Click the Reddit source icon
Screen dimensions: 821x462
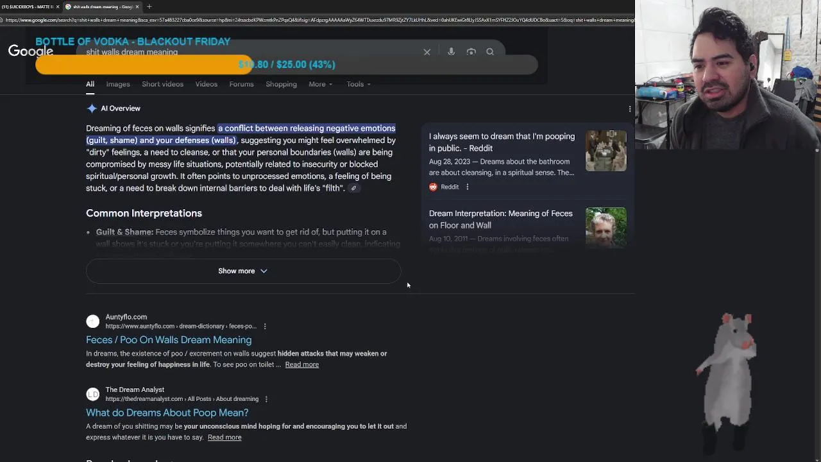433,187
